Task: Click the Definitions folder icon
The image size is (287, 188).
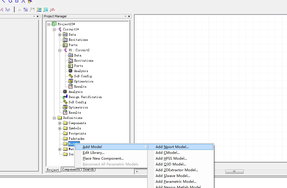Action: point(60,118)
